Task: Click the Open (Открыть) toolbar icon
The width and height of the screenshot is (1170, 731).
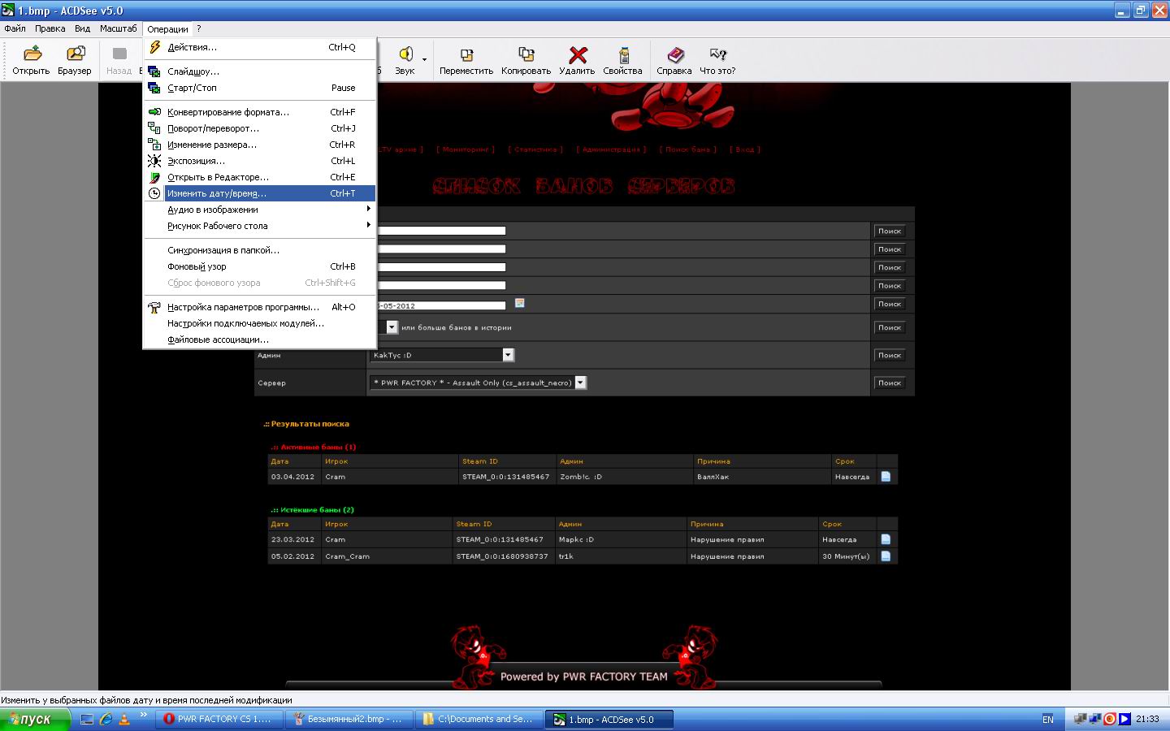Action: click(31, 60)
